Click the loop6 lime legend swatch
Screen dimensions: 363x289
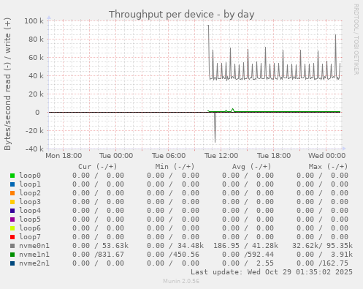(x=12, y=228)
